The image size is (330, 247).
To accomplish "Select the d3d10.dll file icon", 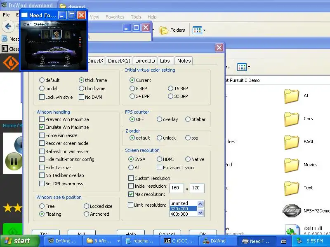I will click(292, 229).
